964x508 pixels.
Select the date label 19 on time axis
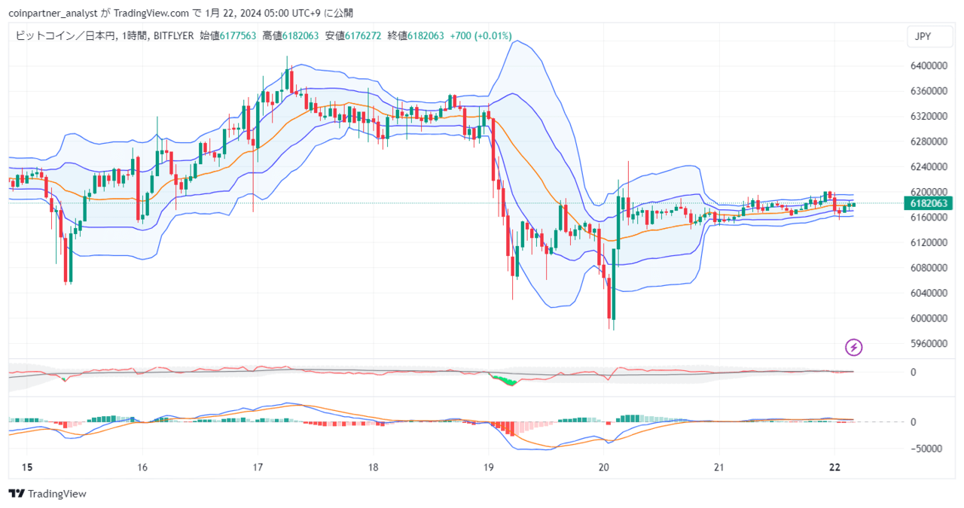click(488, 467)
